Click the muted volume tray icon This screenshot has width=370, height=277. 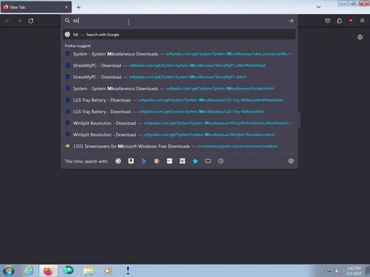pyautogui.click(x=338, y=271)
